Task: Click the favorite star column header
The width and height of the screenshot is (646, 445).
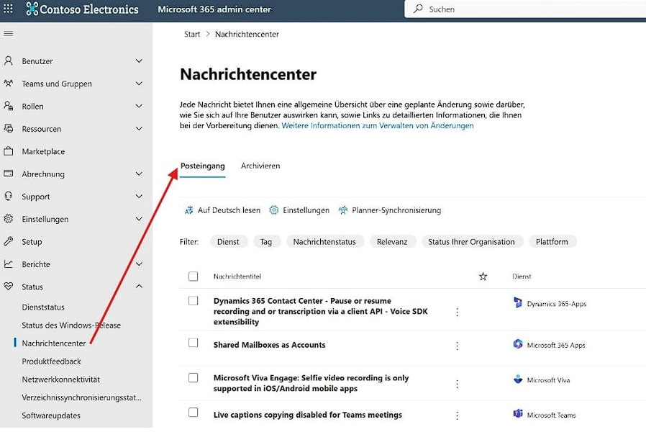Action: point(483,277)
